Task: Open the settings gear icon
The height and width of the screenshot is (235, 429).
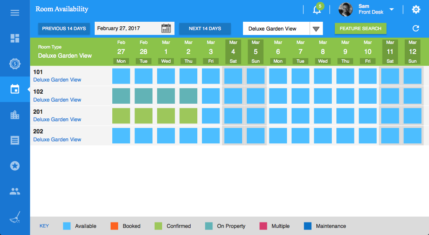Action: tap(416, 10)
